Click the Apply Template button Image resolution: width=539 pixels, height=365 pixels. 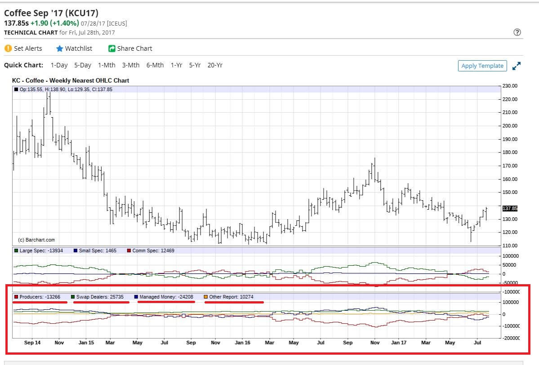pyautogui.click(x=482, y=66)
